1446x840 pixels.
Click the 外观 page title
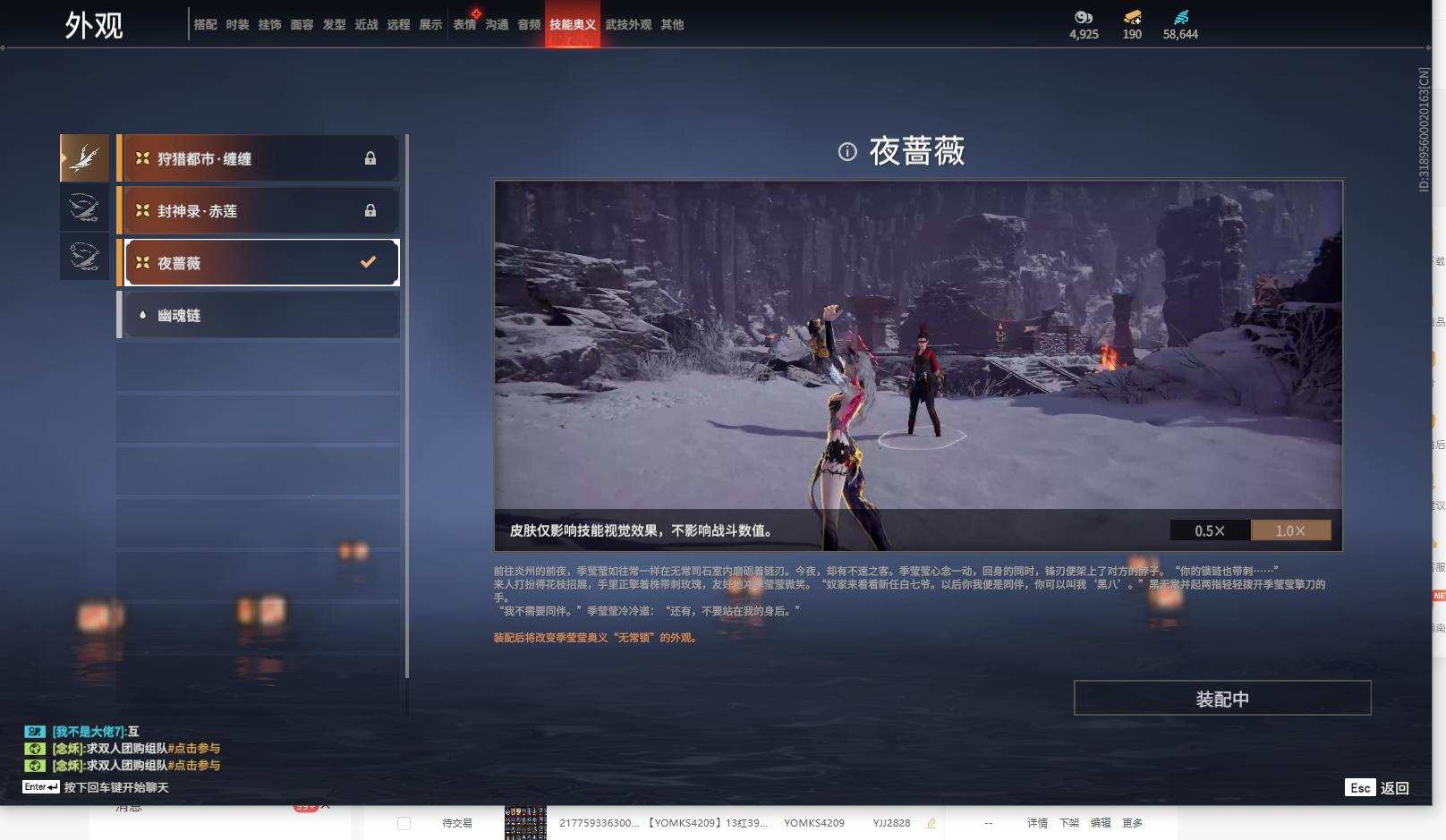[94, 25]
